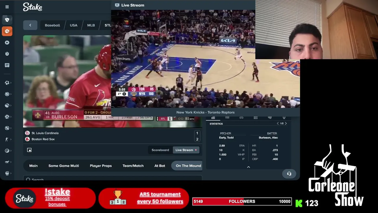Image resolution: width=378 pixels, height=213 pixels.
Task: Click the Cardinals baseball stream video
Action: click(x=67, y=81)
